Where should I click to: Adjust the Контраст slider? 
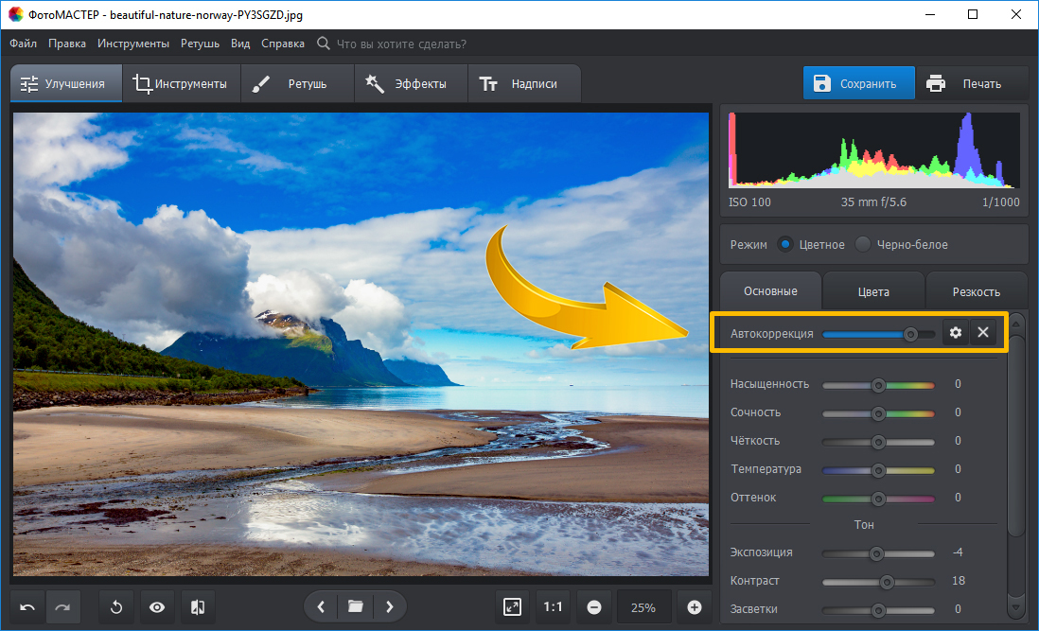pyautogui.click(x=879, y=582)
